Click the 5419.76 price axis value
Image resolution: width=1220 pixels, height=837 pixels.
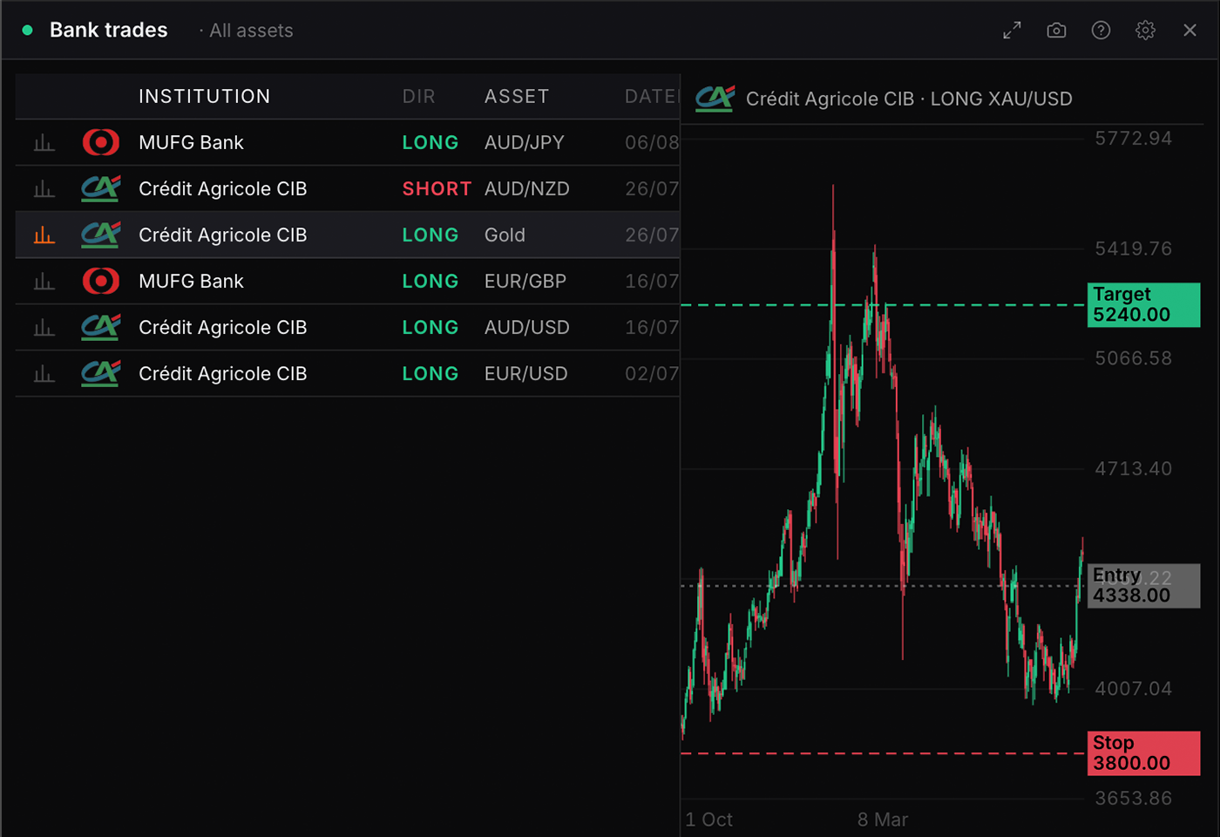click(x=1133, y=248)
